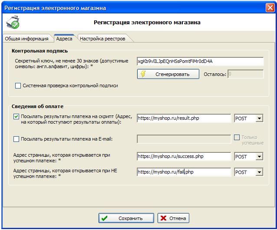Click the result.php script URL field
The width and height of the screenshot is (277, 230).
click(x=183, y=118)
